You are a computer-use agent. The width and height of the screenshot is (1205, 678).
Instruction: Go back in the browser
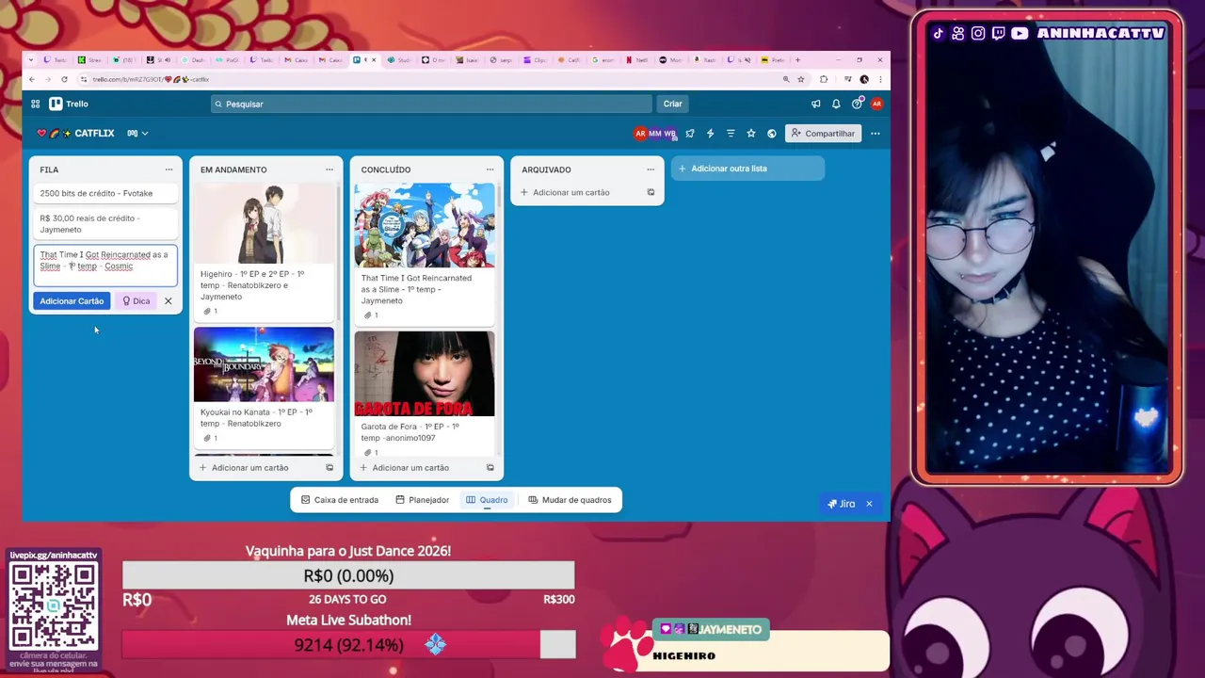[x=32, y=79]
